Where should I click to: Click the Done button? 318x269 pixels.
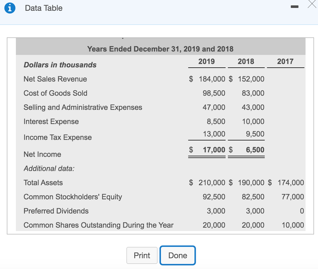(177, 255)
